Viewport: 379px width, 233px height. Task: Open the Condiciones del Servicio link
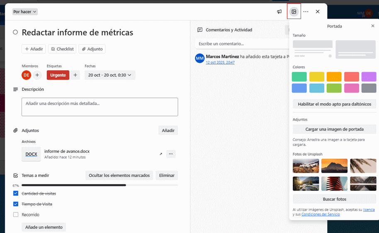click(321, 214)
